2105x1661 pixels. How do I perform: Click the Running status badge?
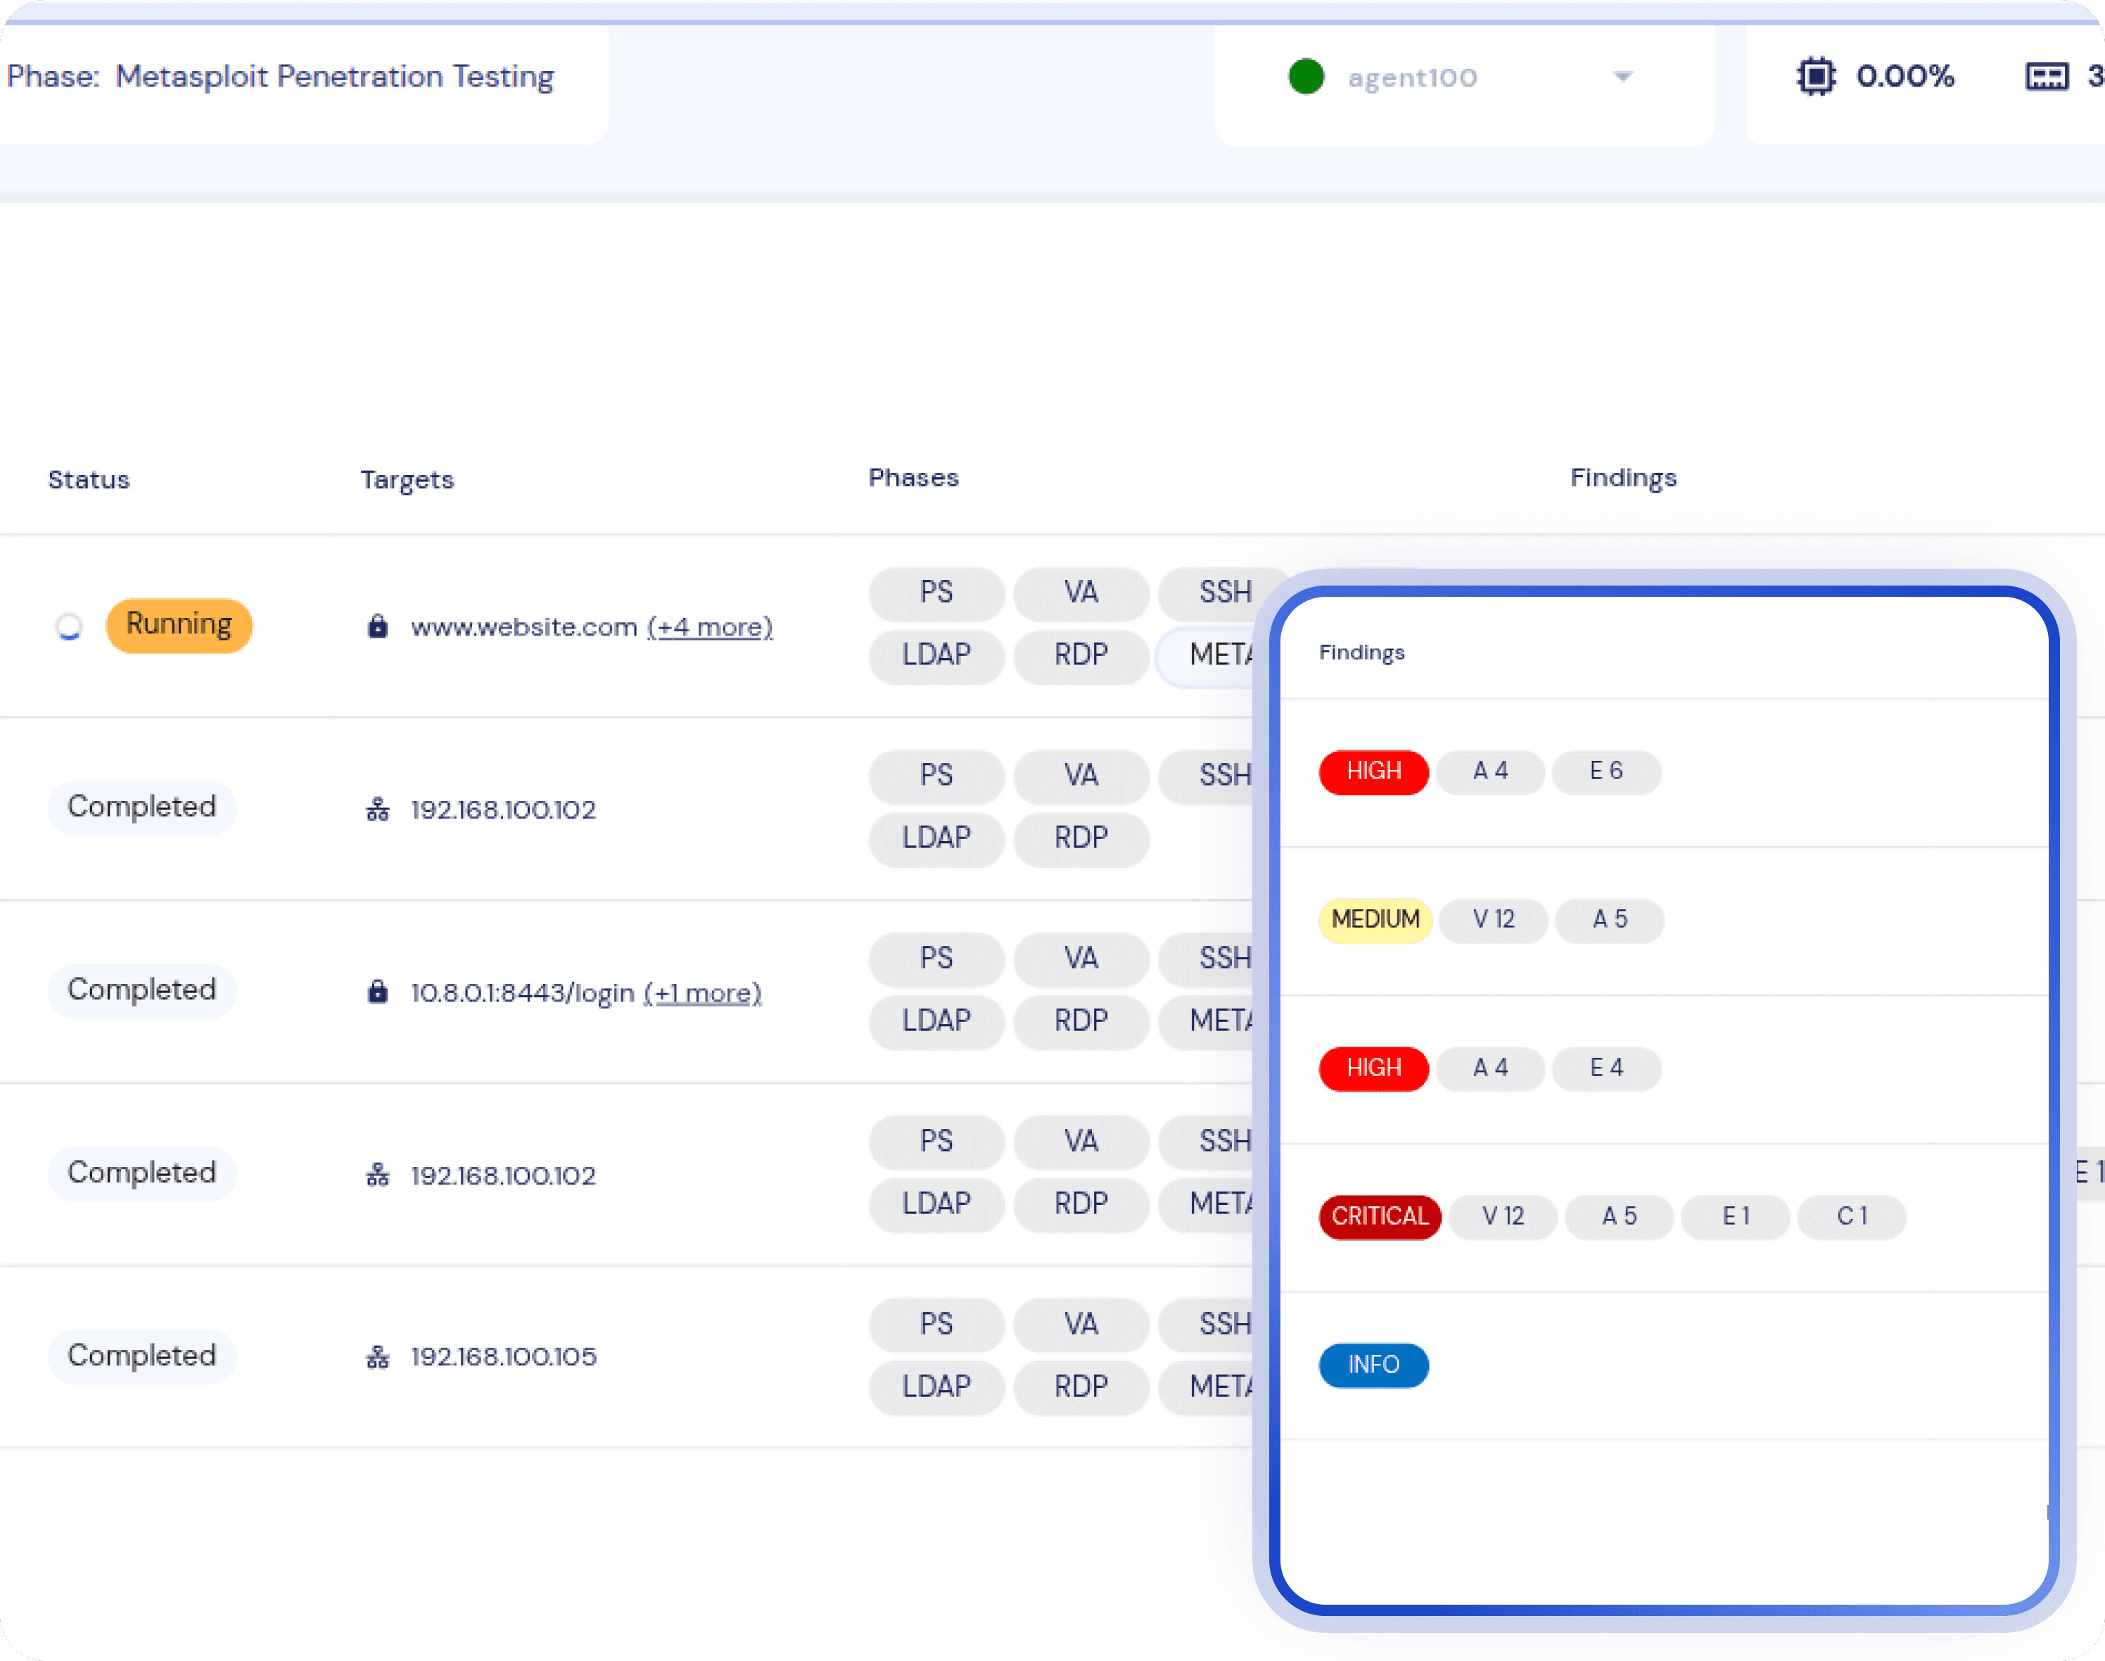(x=179, y=624)
